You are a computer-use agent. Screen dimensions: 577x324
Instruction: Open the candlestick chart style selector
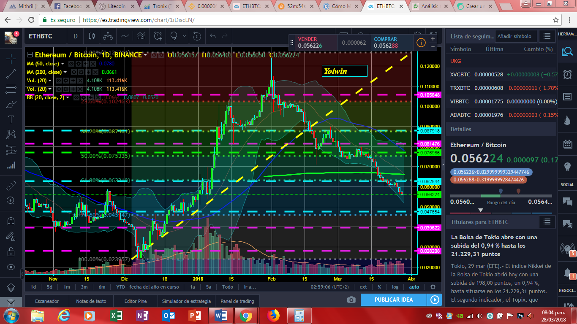[92, 36]
